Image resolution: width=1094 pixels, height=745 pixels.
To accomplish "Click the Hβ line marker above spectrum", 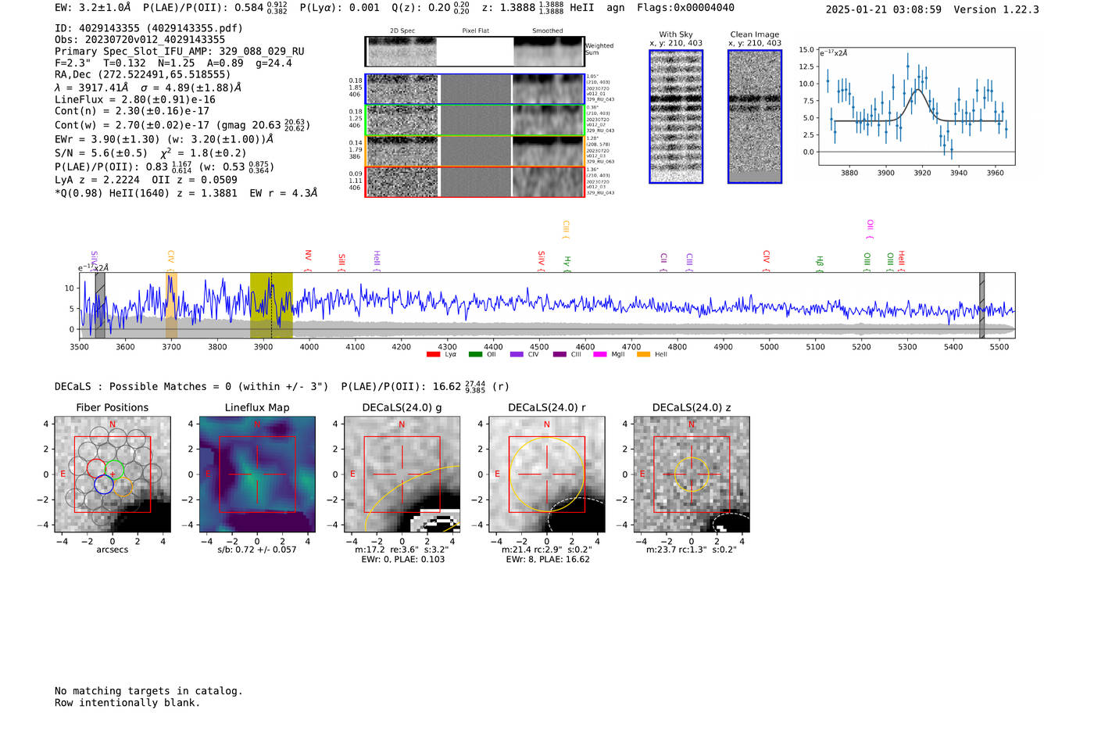I will point(820,263).
